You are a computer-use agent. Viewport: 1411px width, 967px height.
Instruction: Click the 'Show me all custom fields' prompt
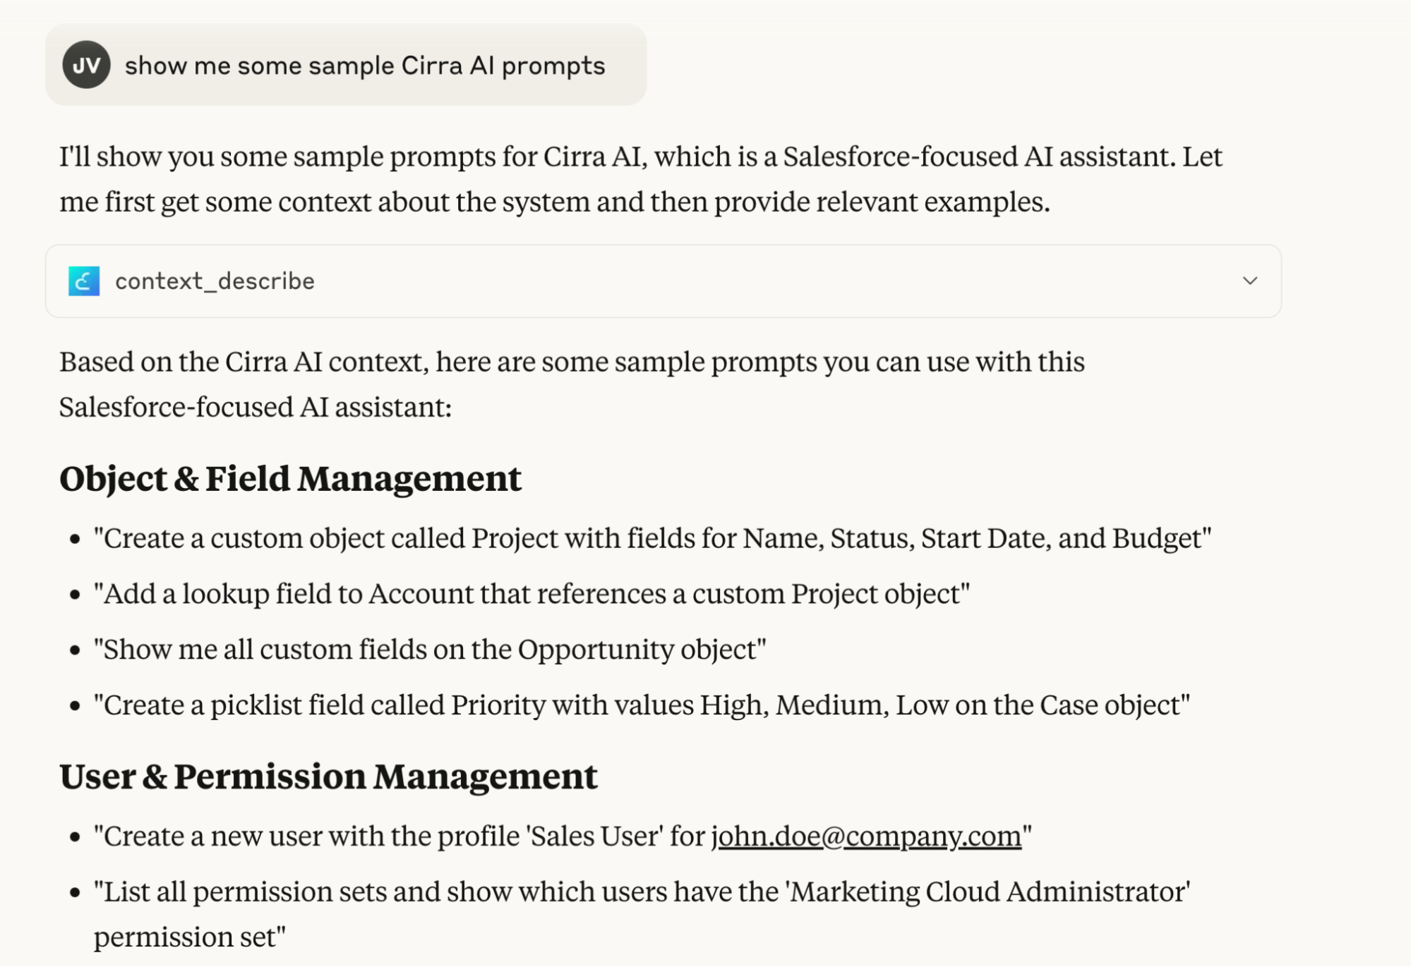[429, 649]
